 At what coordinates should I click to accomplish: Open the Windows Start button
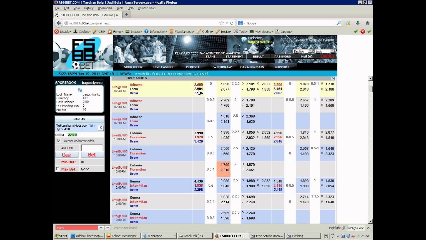[61, 236]
